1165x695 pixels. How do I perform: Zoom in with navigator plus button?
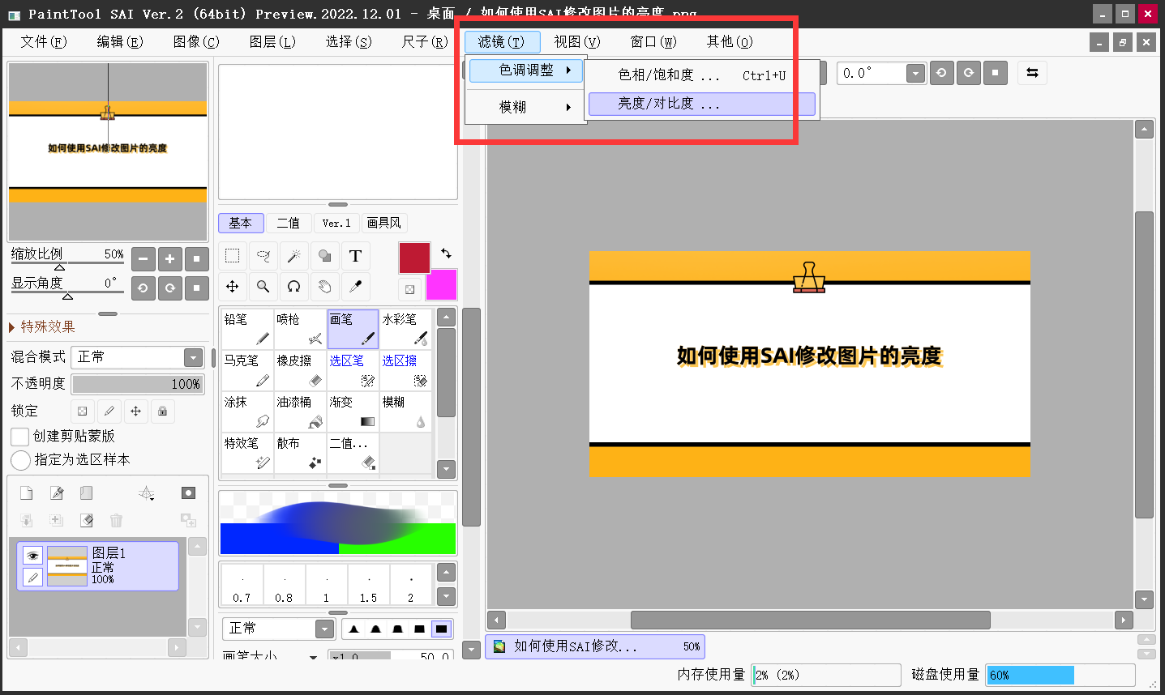coord(169,259)
